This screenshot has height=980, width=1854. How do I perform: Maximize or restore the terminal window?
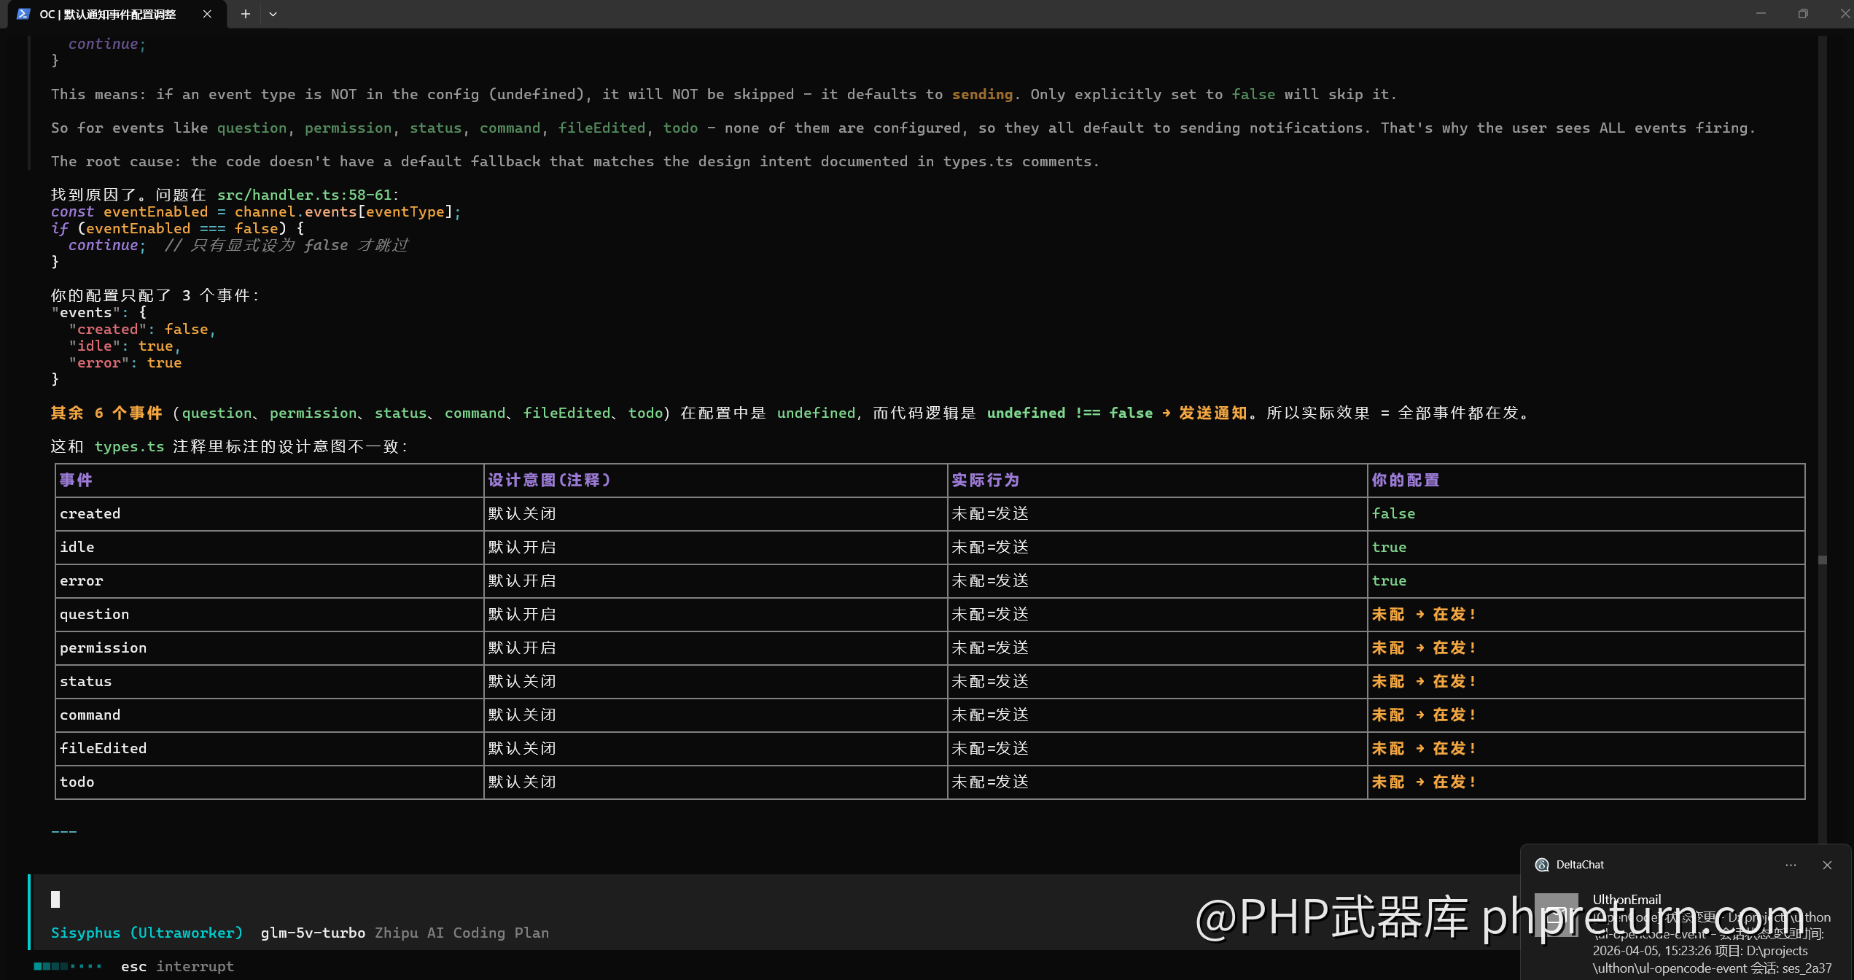tap(1803, 14)
